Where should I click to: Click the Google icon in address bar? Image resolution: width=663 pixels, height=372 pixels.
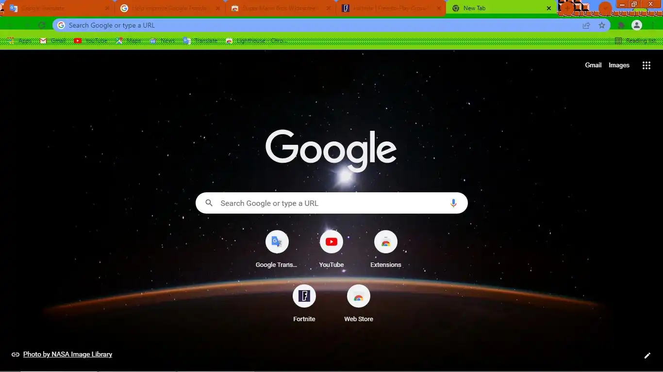coord(61,25)
